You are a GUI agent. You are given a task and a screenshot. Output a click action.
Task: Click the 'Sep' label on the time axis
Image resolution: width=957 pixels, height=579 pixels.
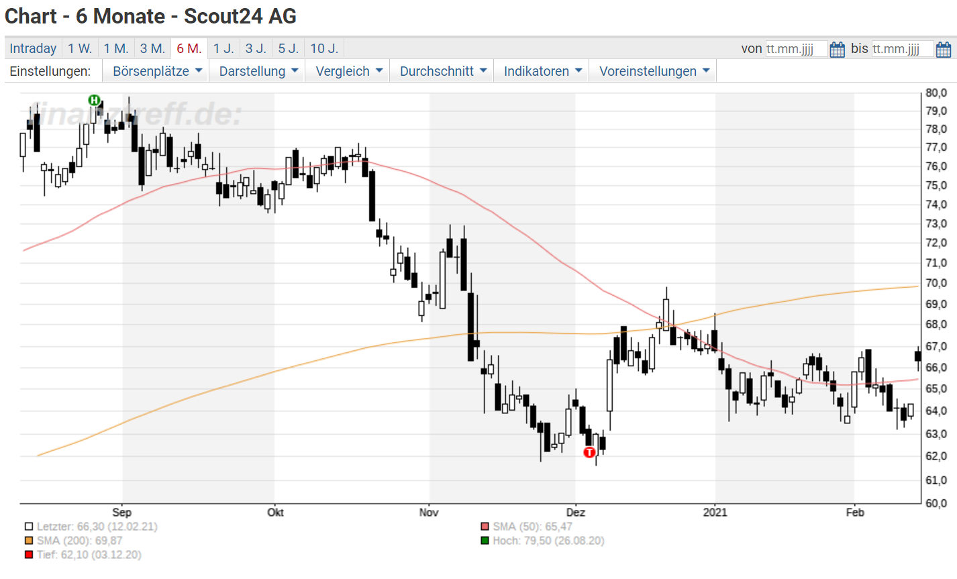(x=122, y=513)
